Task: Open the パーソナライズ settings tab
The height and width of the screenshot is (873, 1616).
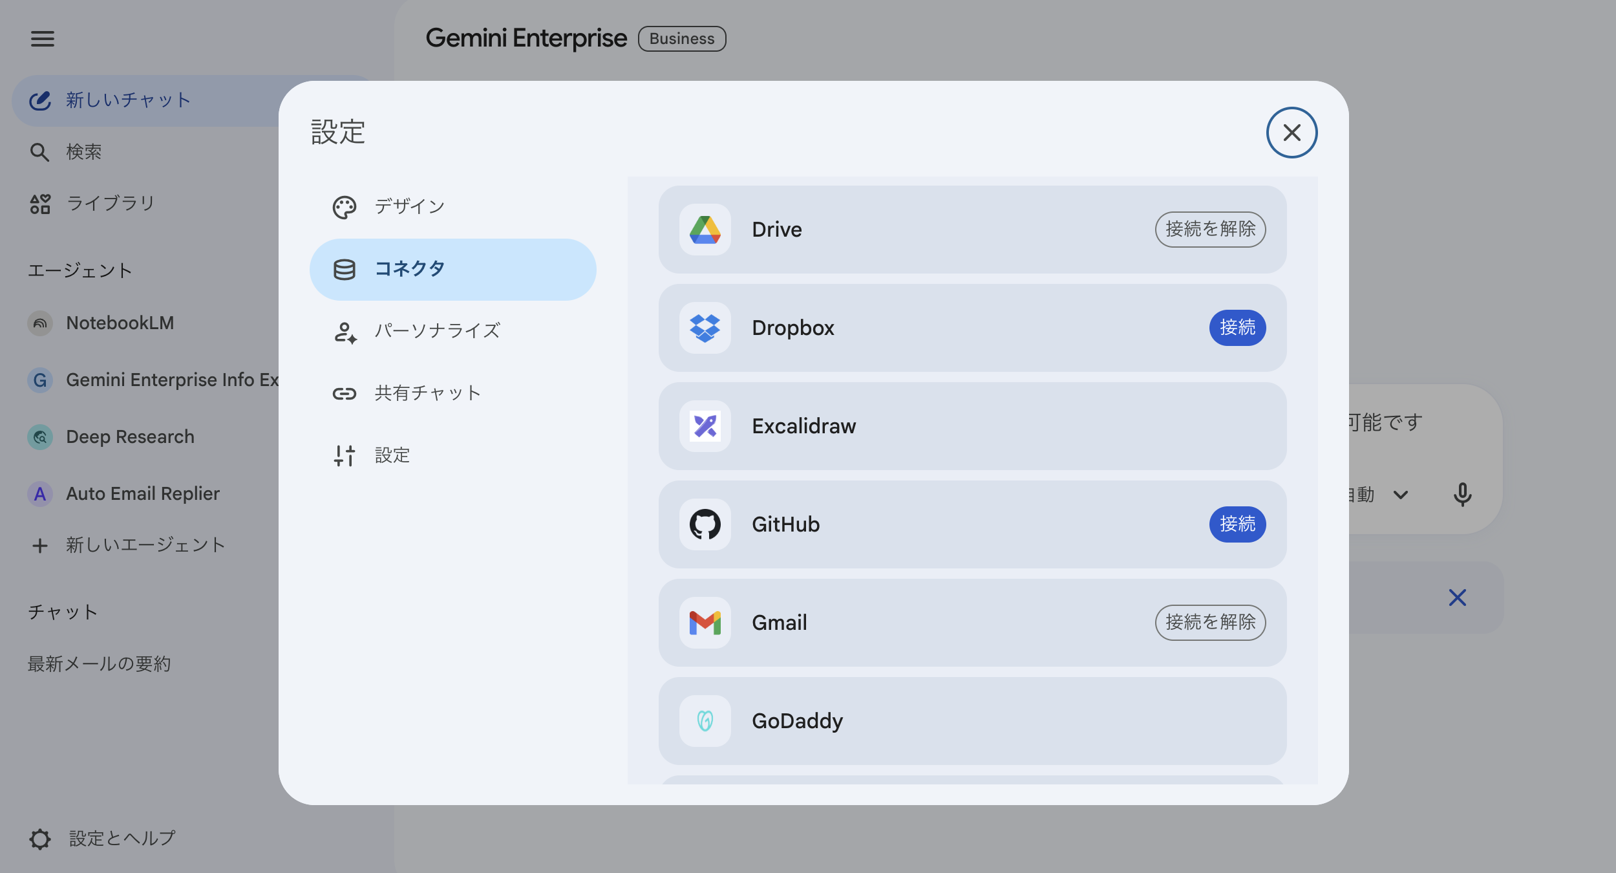Action: 453,331
